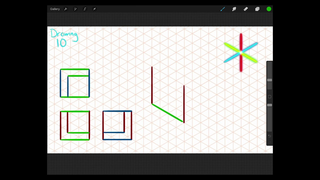Screen dimensions: 320x180
Task: Select the Eraser tool
Action: point(246,9)
